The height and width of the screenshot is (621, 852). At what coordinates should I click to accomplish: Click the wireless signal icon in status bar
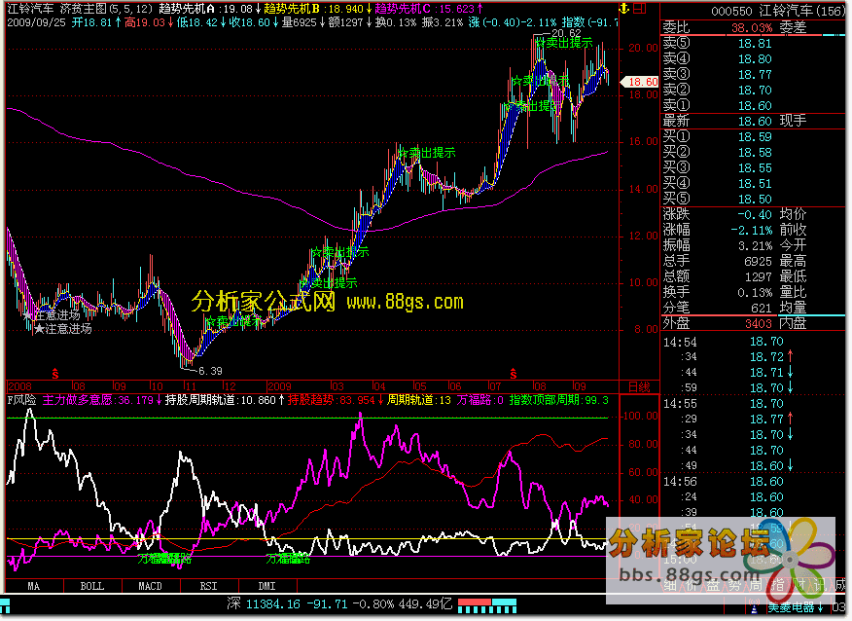754,607
